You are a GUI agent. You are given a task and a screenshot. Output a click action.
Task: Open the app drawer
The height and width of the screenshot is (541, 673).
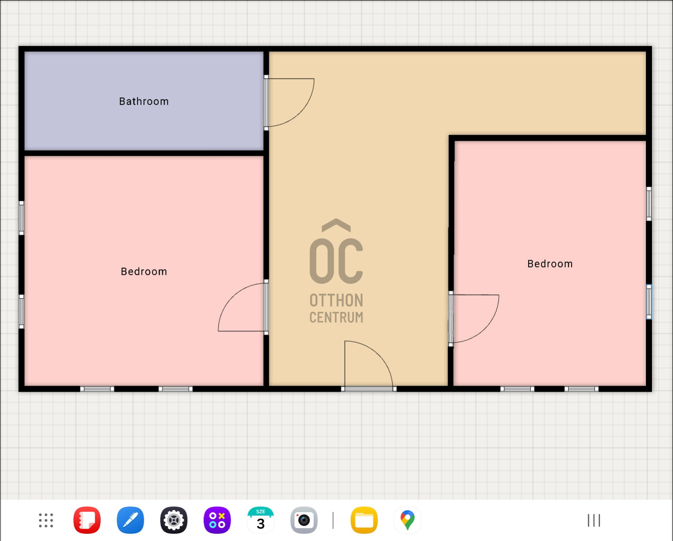pos(45,520)
